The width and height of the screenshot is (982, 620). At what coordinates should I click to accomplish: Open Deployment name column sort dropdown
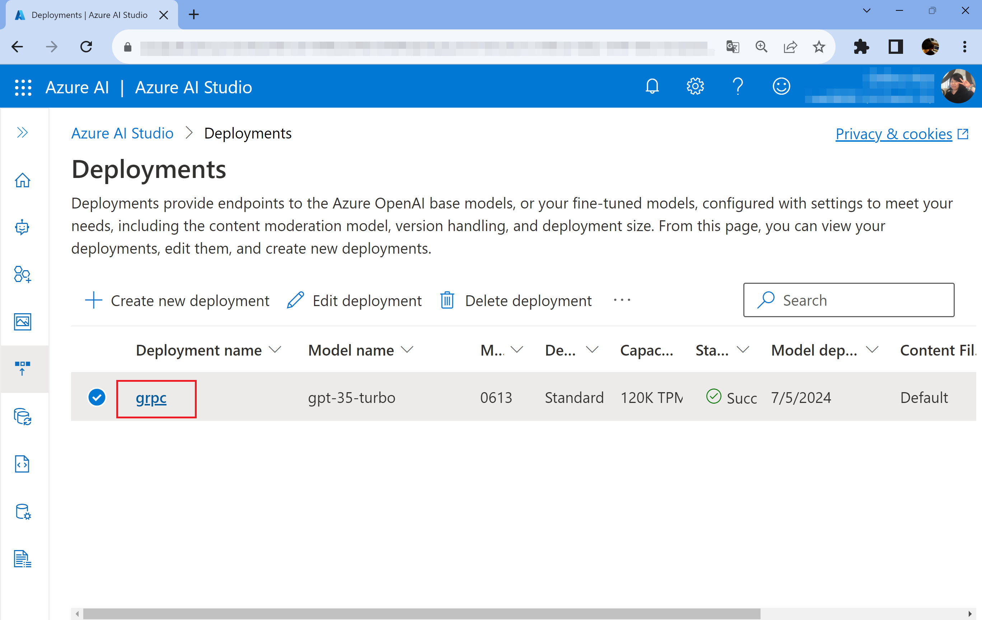click(276, 350)
